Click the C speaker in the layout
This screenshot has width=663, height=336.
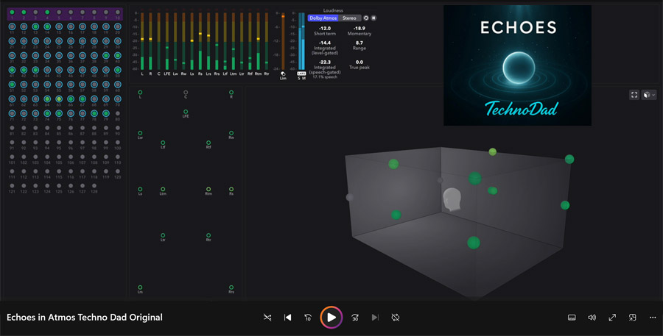point(186,93)
